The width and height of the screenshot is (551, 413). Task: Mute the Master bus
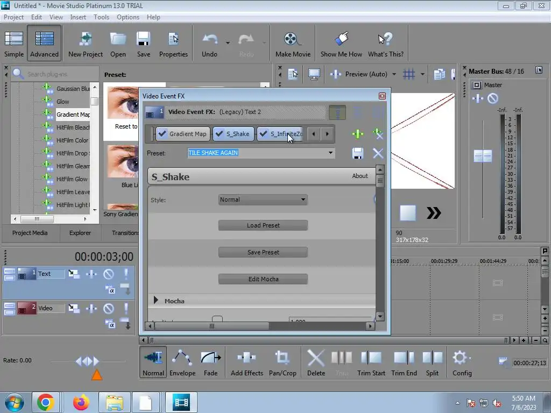493,98
